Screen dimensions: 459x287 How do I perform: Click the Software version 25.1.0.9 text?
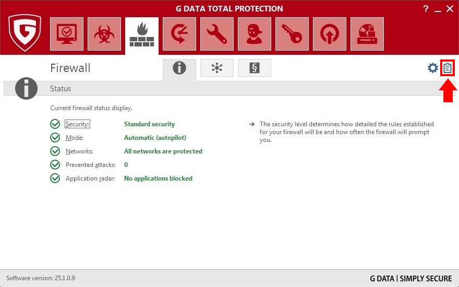tap(41, 278)
